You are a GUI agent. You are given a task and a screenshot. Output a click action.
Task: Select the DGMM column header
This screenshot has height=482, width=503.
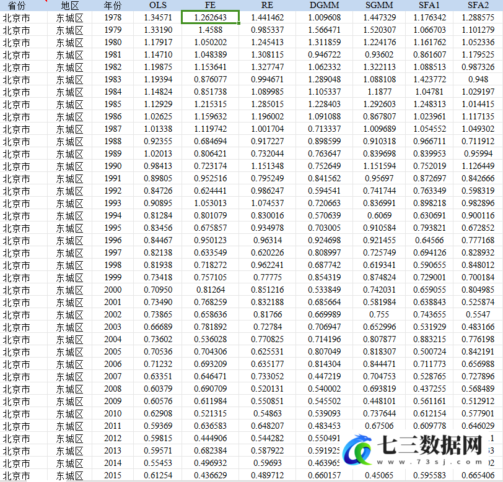pyautogui.click(x=325, y=5)
